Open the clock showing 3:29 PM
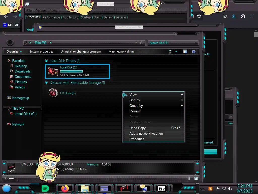Viewport: 258px width, 194px height. coord(244,188)
